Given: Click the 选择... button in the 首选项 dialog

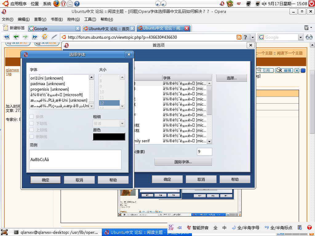Looking at the screenshot, I should (x=232, y=78).
